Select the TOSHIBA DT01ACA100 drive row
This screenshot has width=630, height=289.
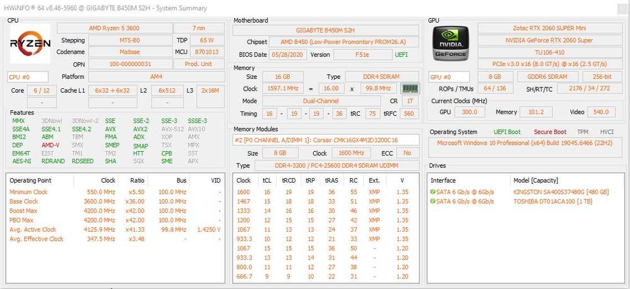[525, 201]
